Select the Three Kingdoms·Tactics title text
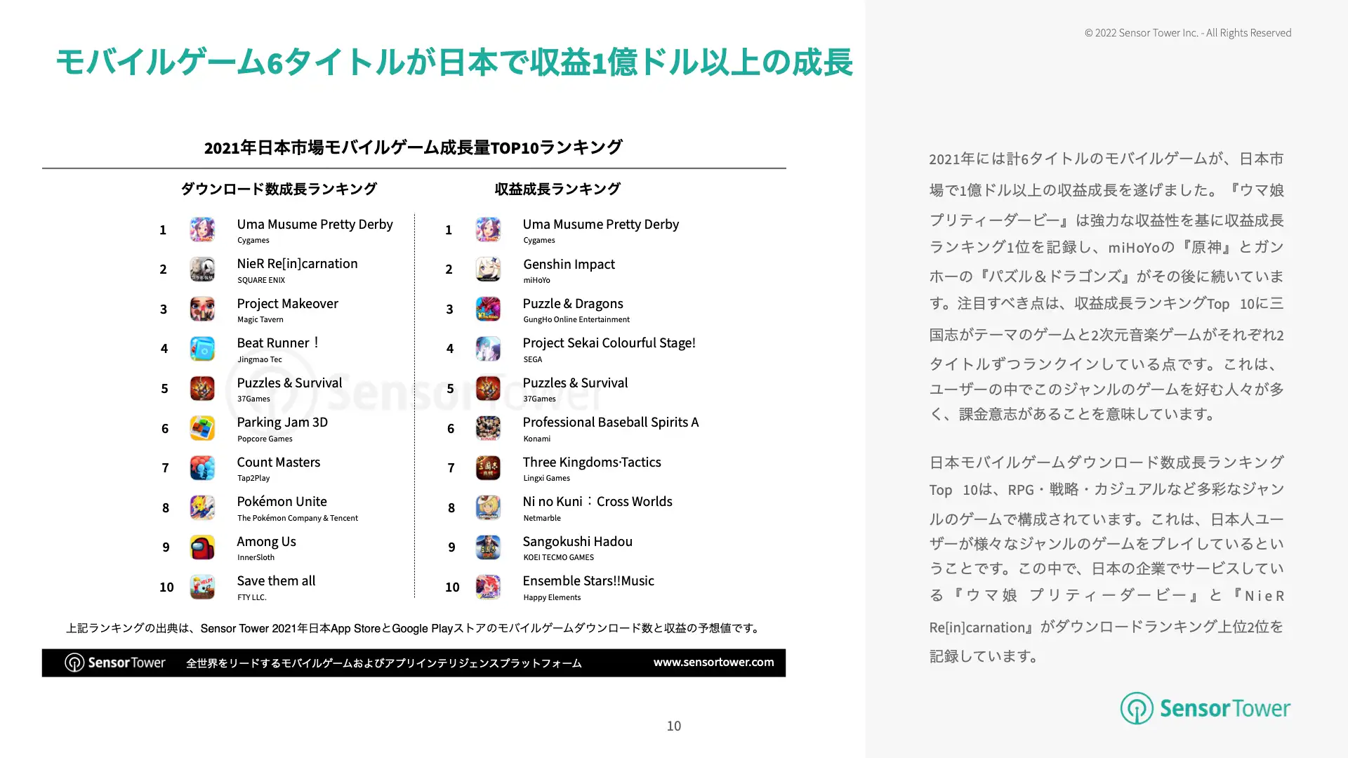1348x758 pixels. tap(592, 463)
